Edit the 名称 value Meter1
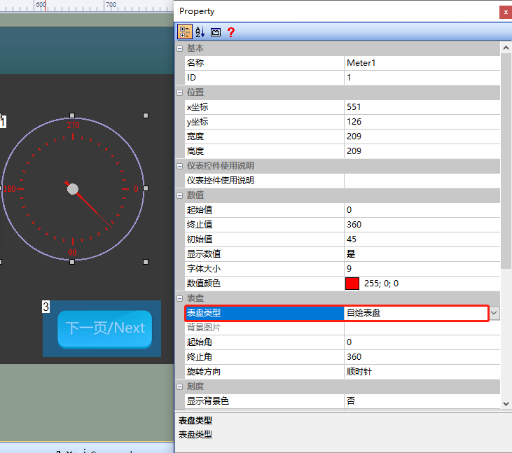512x453 pixels. coord(422,62)
